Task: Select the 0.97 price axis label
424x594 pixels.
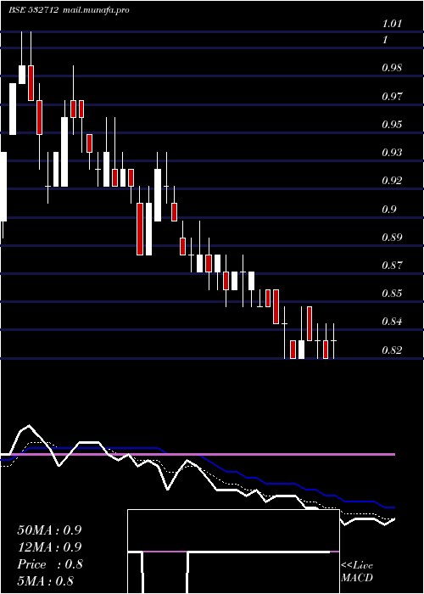Action: click(392, 96)
